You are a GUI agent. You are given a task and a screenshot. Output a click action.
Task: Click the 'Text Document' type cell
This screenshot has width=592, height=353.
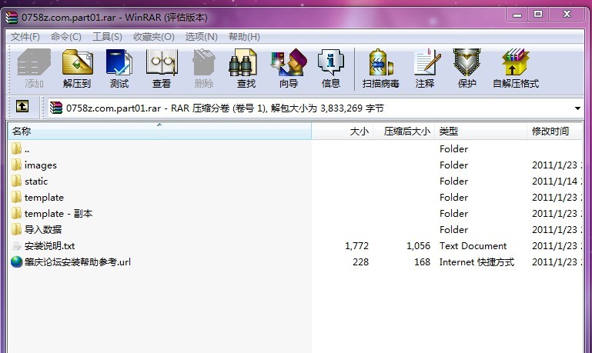click(x=473, y=246)
